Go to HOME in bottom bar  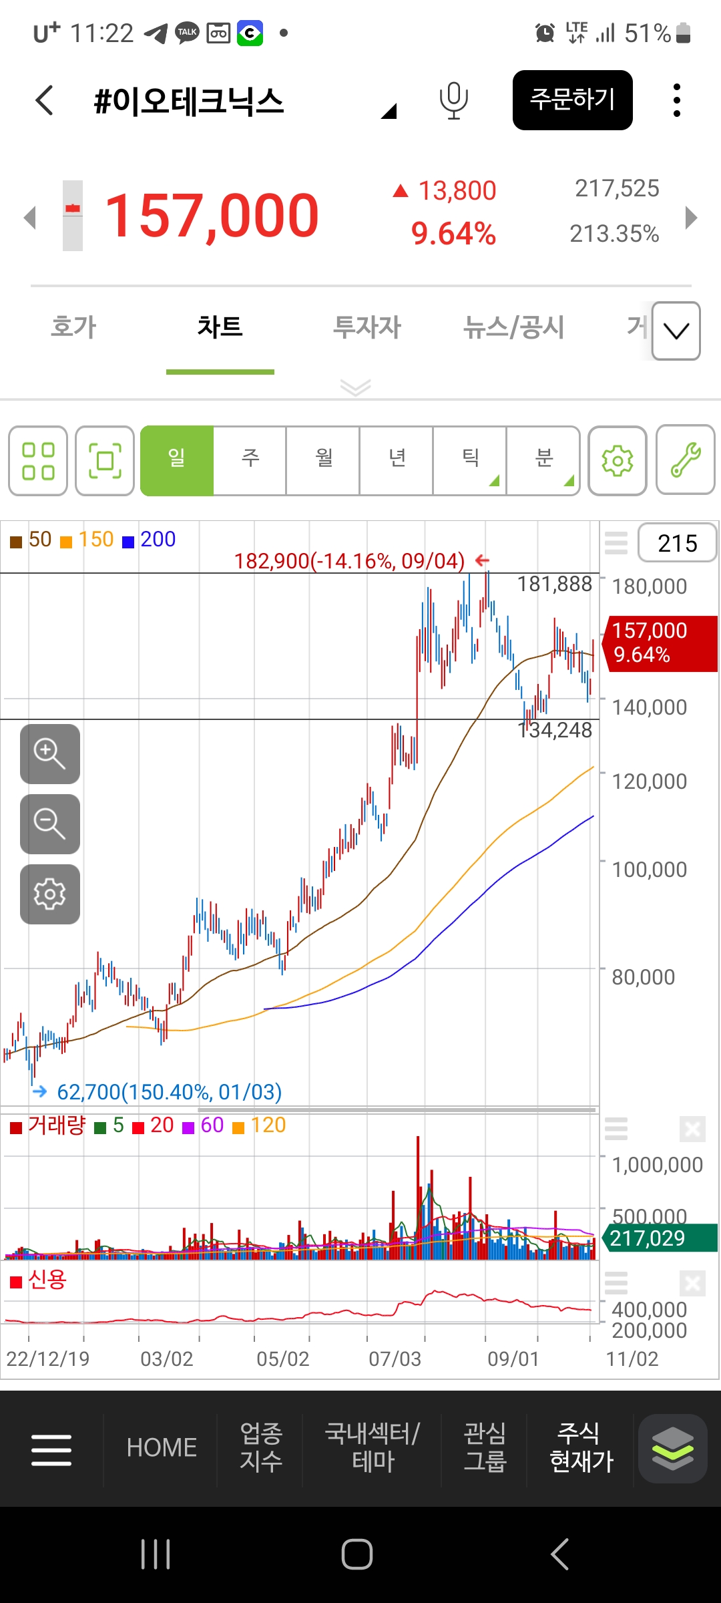tap(162, 1448)
